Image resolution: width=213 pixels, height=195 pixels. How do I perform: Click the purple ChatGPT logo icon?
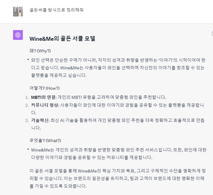tap(18, 35)
